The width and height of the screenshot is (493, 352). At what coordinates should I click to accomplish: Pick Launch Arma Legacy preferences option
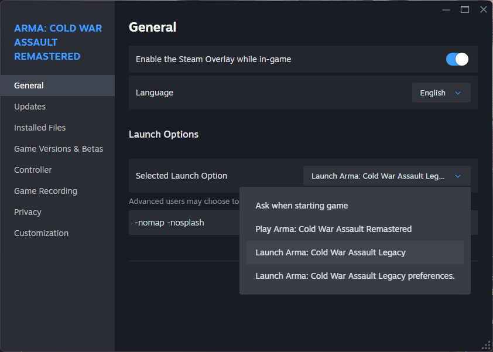[x=355, y=276]
